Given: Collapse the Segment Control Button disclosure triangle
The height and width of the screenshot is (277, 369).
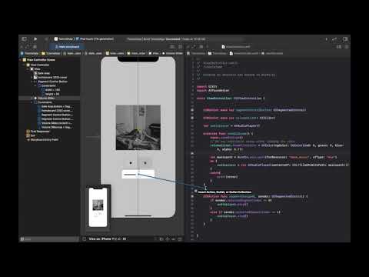Looking at the screenshot, I should click(32, 82).
